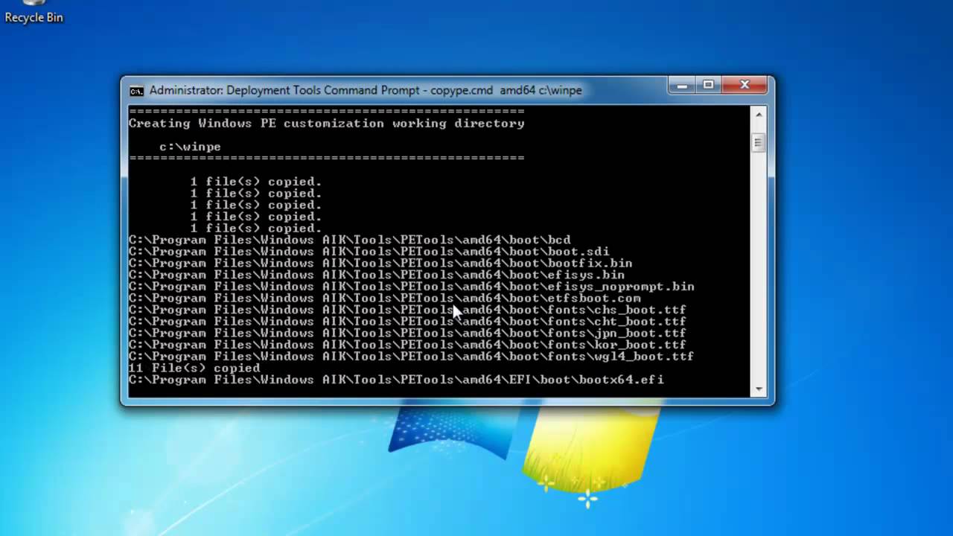Click the console vertical scrollbar thumb

(x=758, y=142)
